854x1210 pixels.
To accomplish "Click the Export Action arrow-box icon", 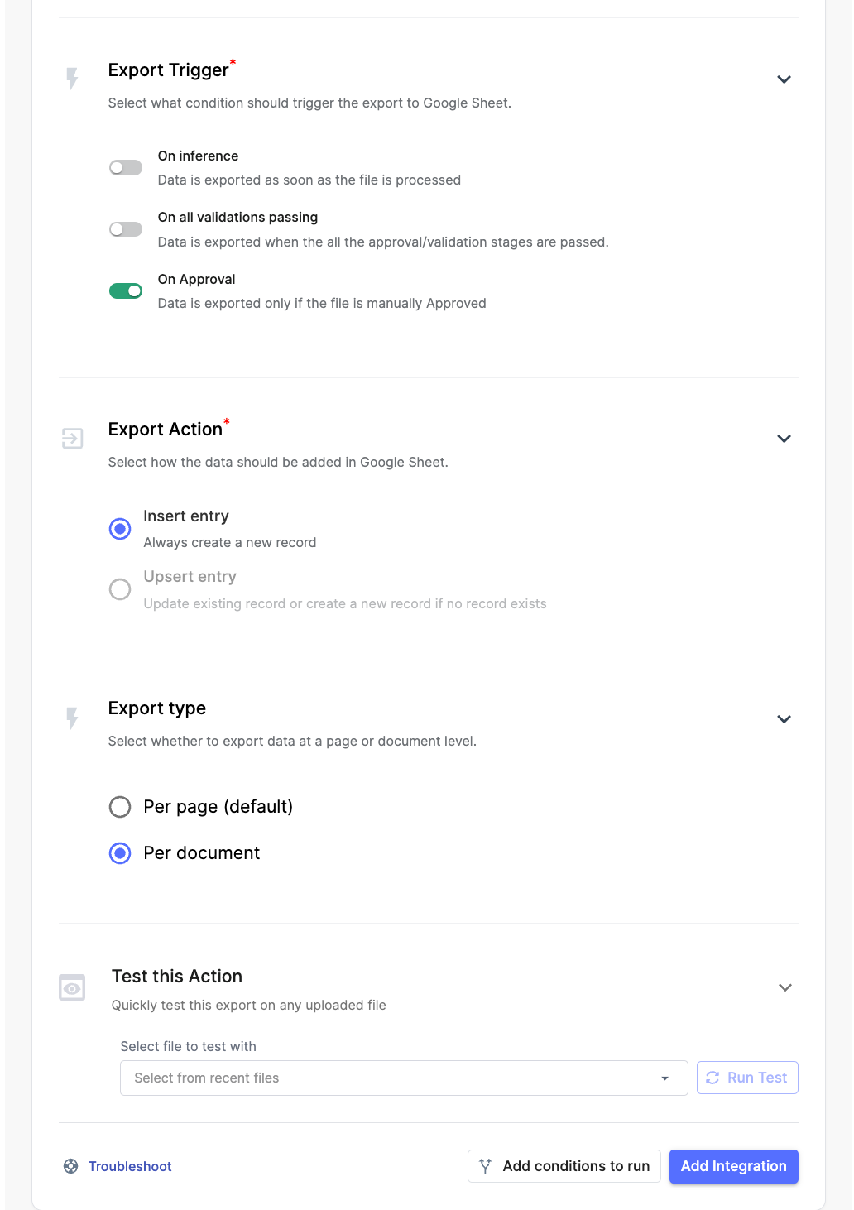I will coord(72,438).
